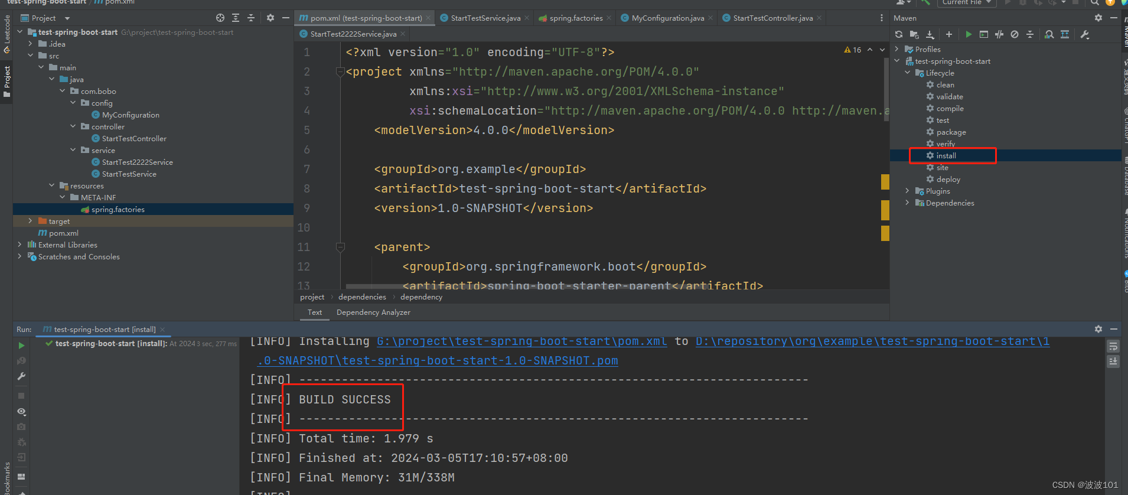Collapse all in Project panel toolbar
The image size is (1128, 495).
(x=251, y=18)
